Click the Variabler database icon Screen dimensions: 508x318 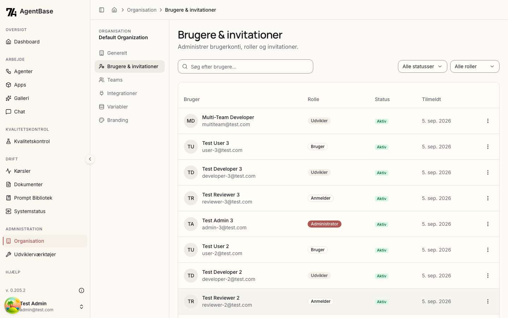pyautogui.click(x=102, y=107)
